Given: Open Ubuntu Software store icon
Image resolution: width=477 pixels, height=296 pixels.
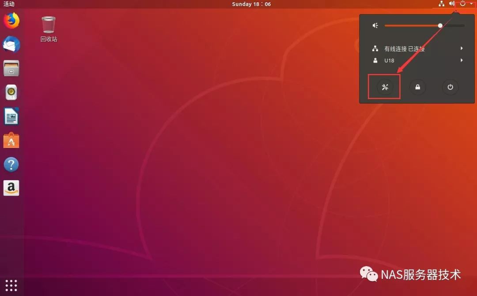Looking at the screenshot, I should [11, 140].
